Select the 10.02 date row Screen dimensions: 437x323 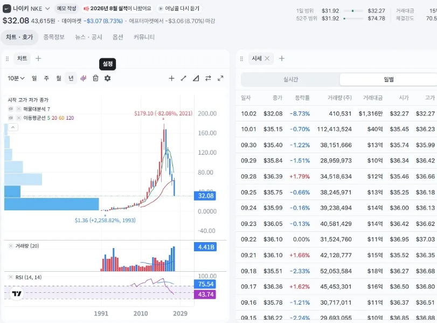click(336, 114)
